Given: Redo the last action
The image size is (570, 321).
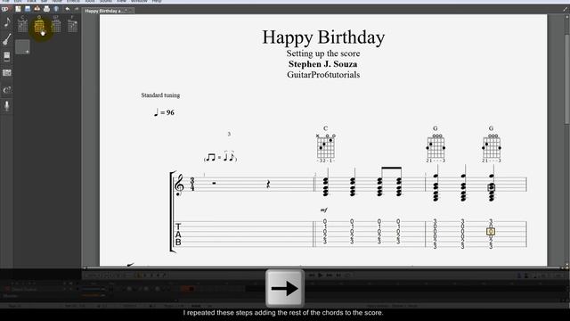Looking at the screenshot, I should pos(77,9).
